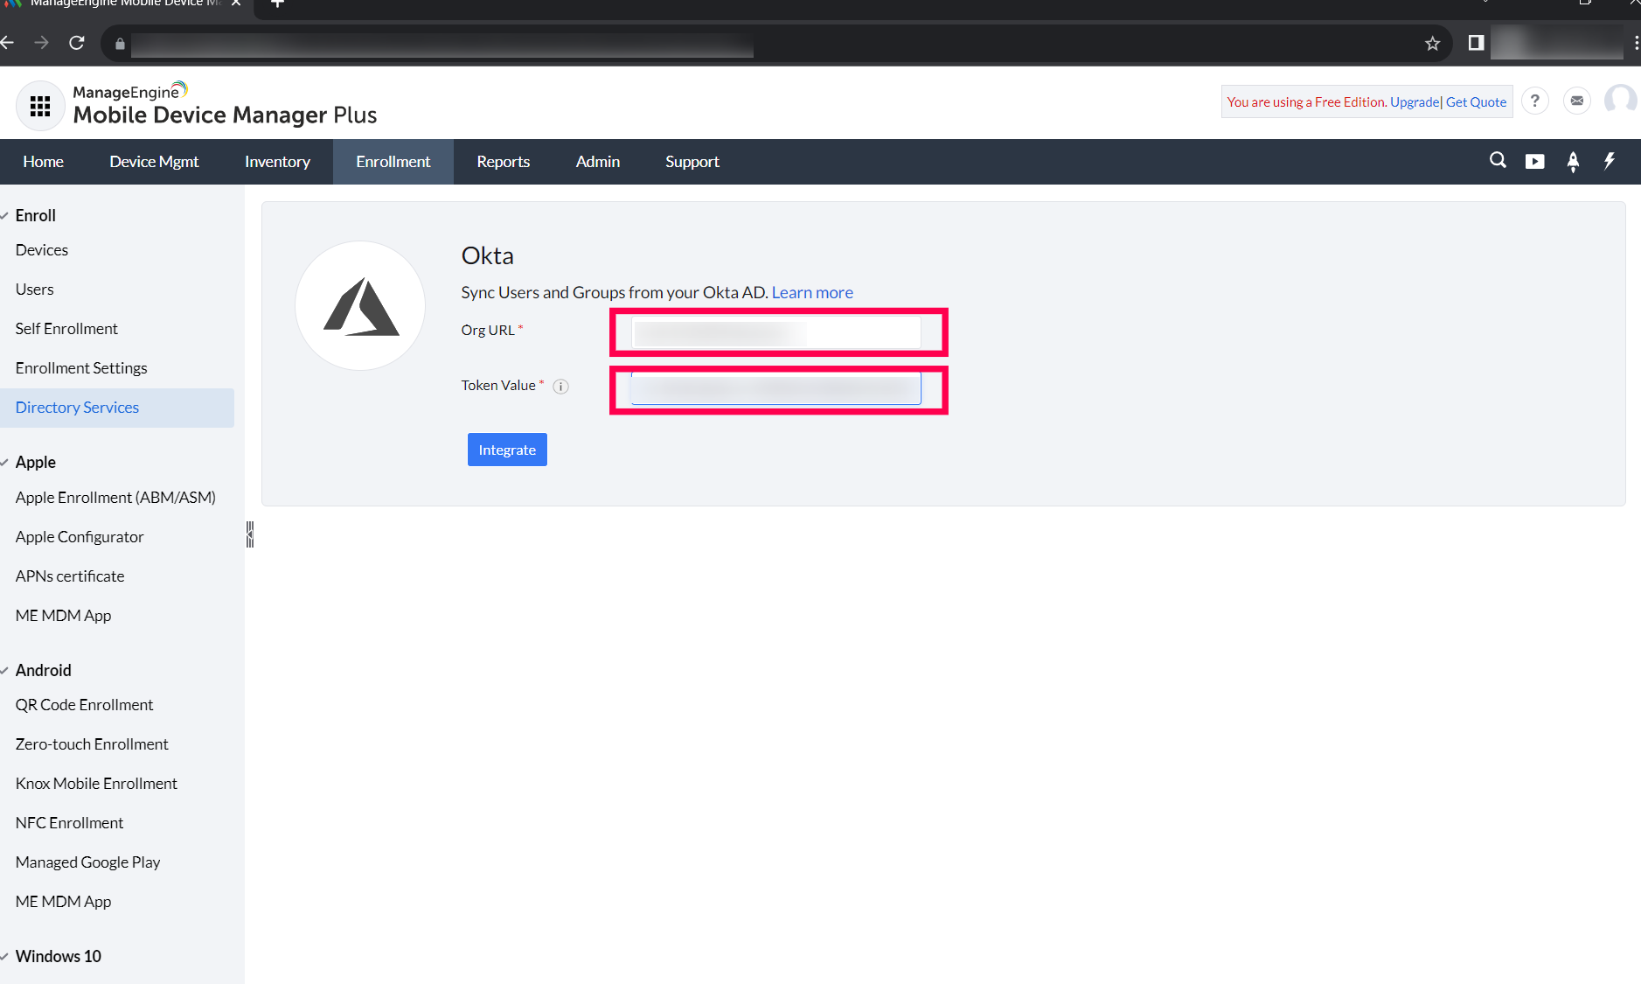Click the Integrate button
Viewport: 1641px width, 984px height.
click(x=507, y=450)
